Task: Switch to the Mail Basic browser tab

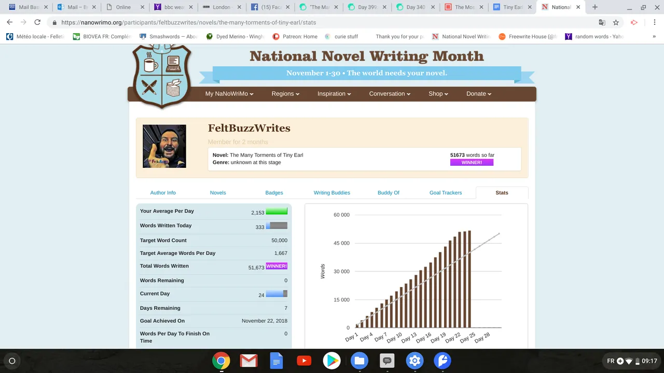Action: (27, 7)
